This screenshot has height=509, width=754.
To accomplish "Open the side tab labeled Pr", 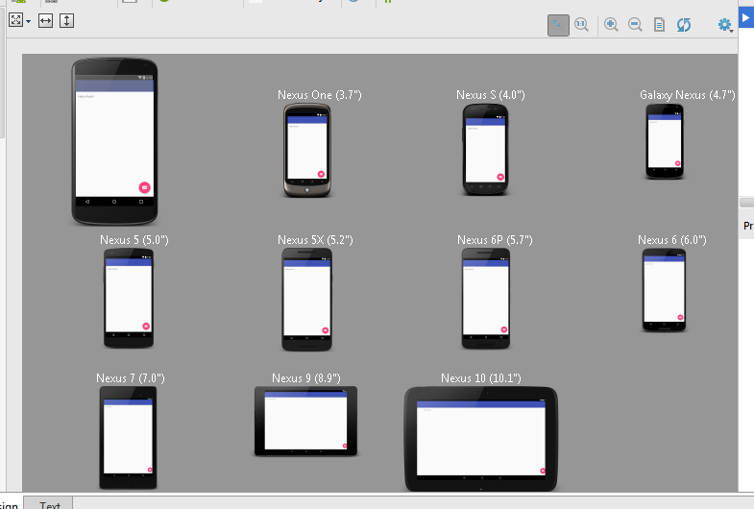I will click(747, 226).
